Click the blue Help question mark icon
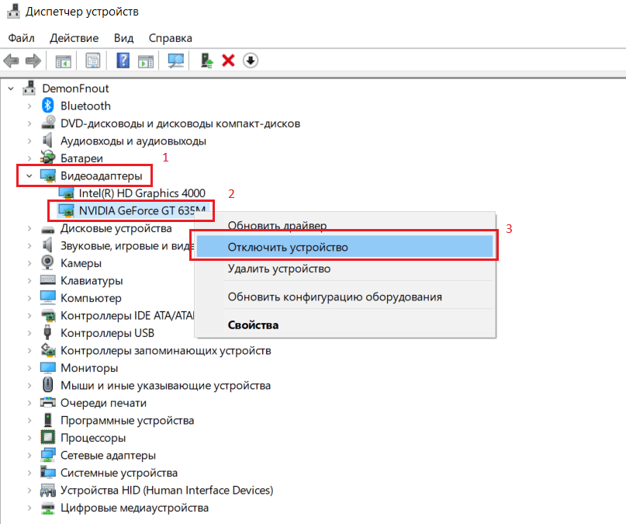Screen dimensions: 626x524 [123, 61]
